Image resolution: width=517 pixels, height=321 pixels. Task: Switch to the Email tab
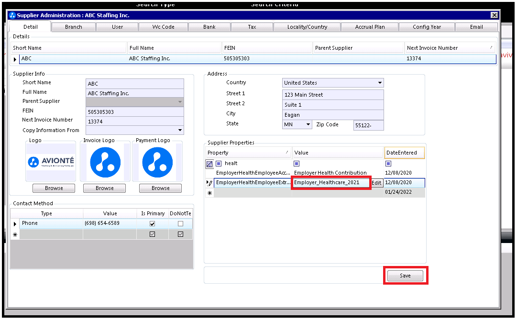(476, 27)
